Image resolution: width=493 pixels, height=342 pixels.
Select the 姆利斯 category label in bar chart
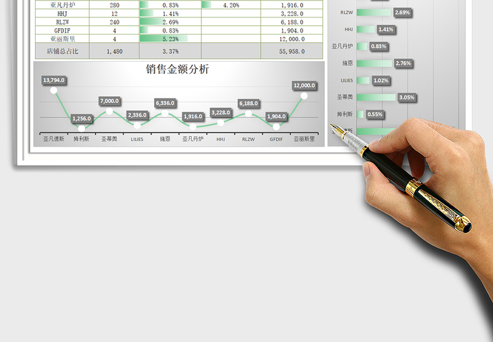(345, 114)
